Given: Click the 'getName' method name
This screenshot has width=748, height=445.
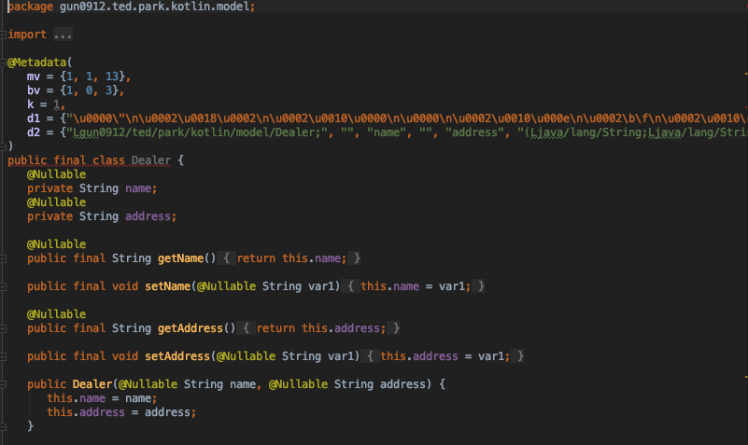Looking at the screenshot, I should tap(181, 258).
